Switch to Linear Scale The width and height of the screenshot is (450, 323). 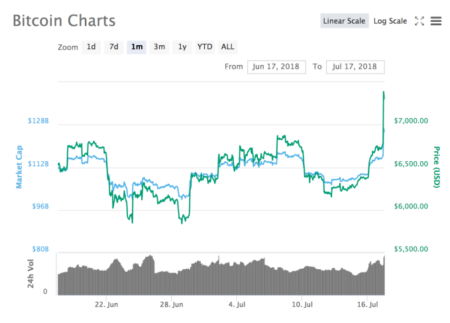pos(344,21)
